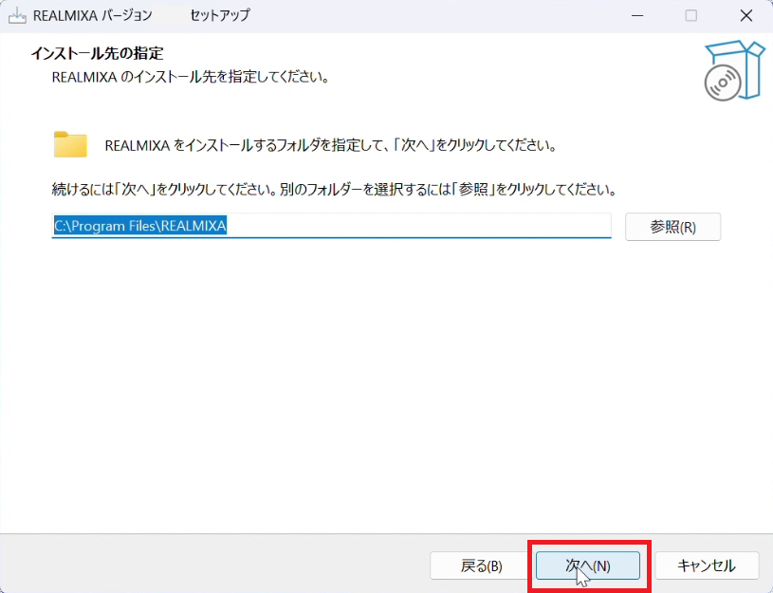Go back with the 戻る(B) button
This screenshot has width=773, height=593.
pos(481,565)
